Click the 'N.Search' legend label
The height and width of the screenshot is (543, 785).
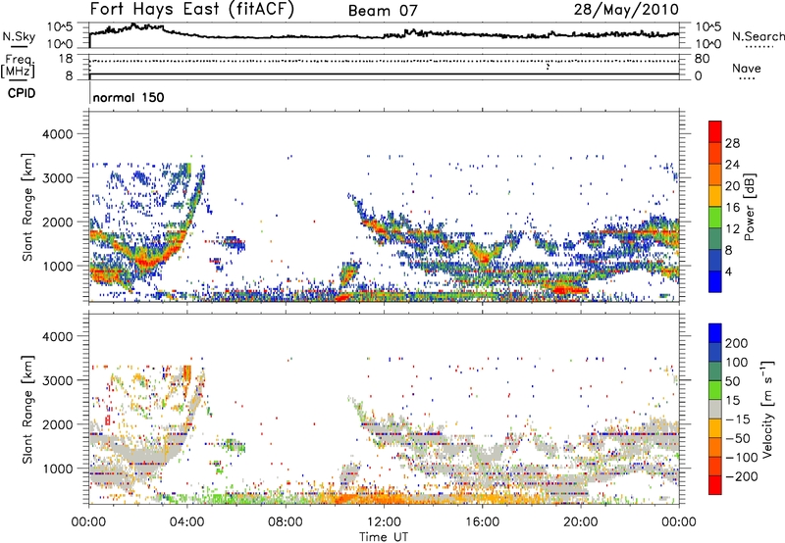(x=758, y=36)
